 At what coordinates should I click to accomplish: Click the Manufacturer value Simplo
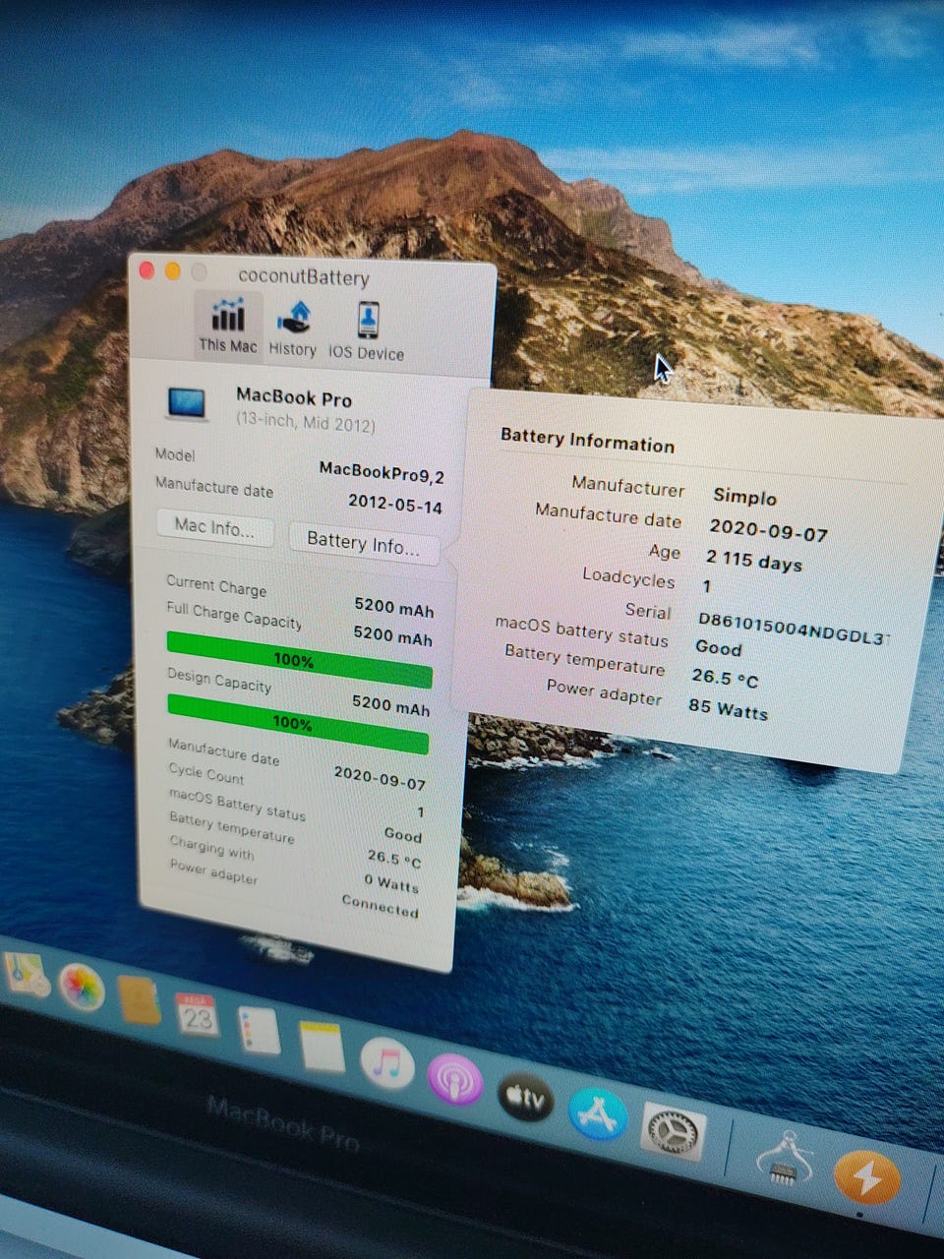744,496
